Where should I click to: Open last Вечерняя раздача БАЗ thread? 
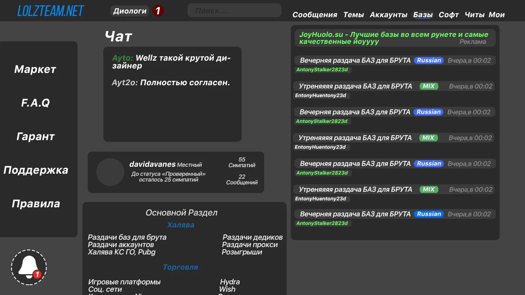tap(355, 214)
